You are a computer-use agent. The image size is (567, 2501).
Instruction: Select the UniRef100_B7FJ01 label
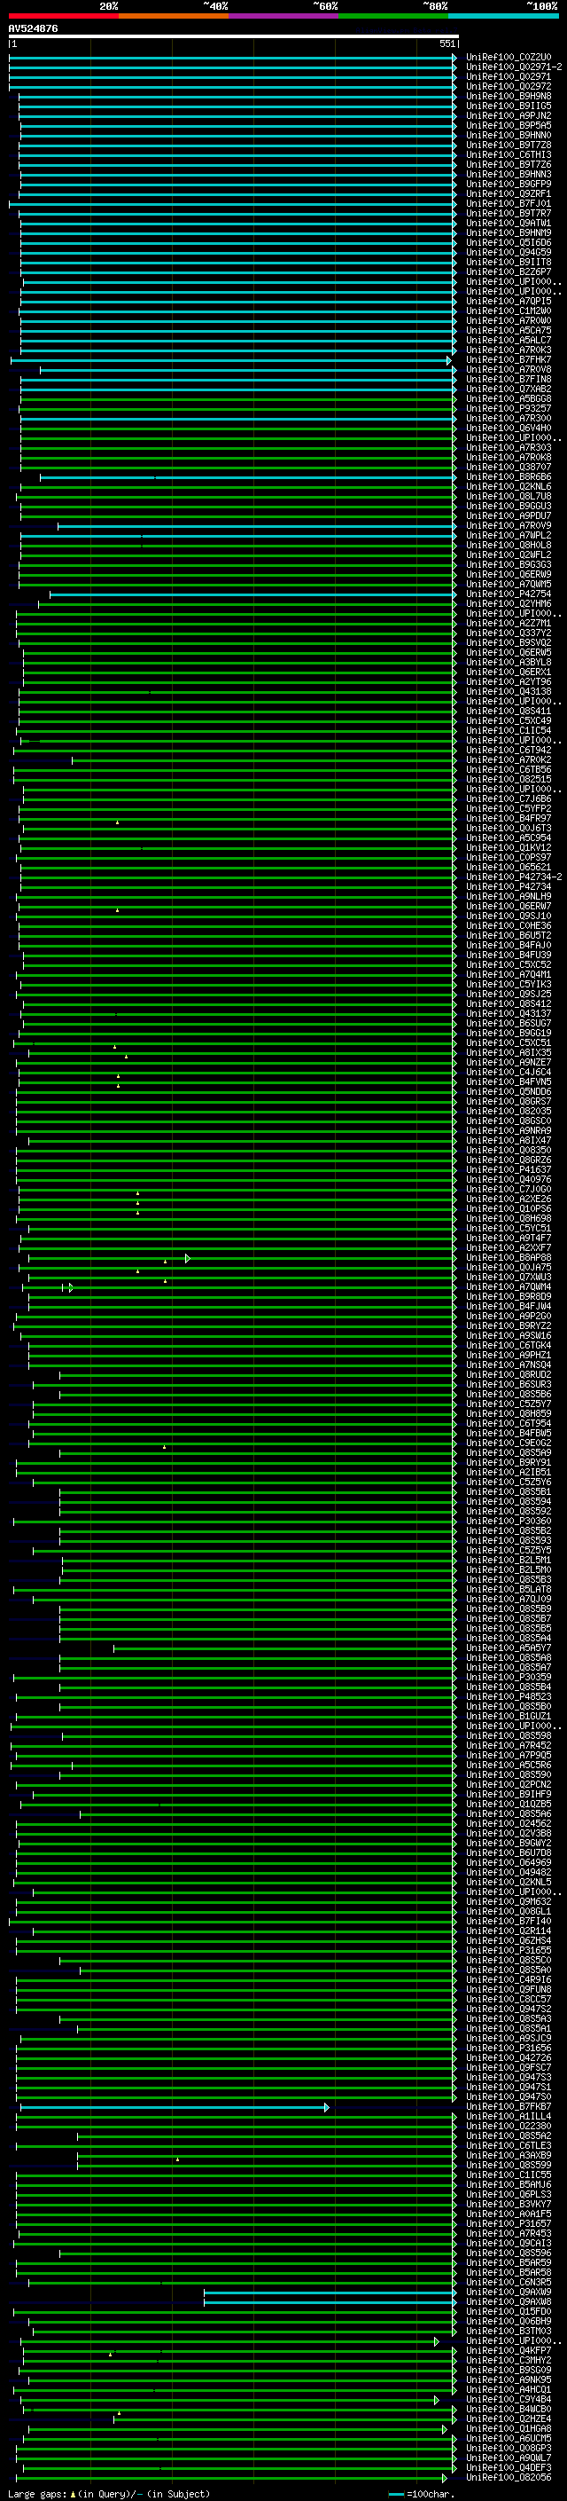coord(508,204)
